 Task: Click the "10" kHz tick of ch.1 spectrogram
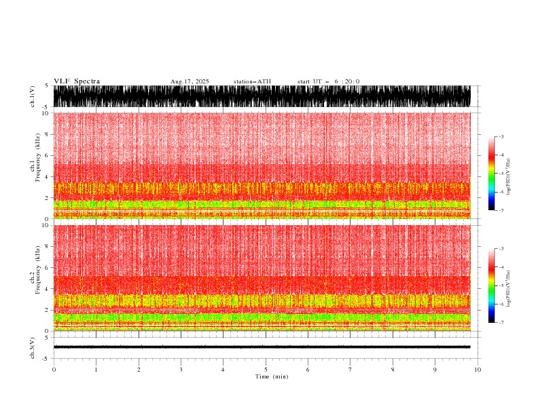[45, 113]
